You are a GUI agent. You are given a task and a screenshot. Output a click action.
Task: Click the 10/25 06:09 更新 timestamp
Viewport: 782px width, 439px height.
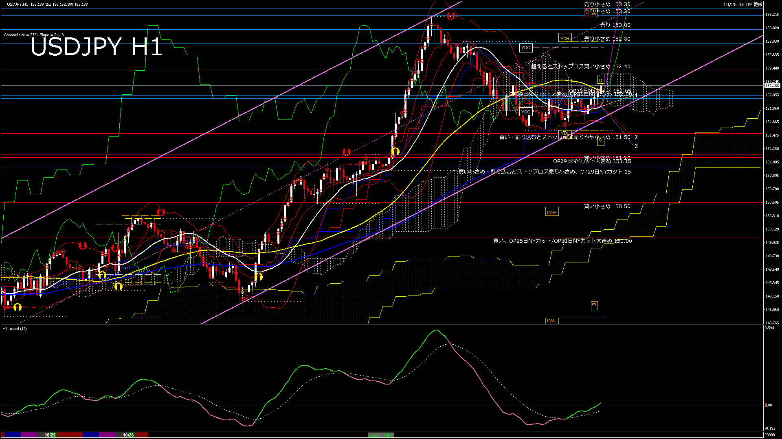tap(742, 4)
